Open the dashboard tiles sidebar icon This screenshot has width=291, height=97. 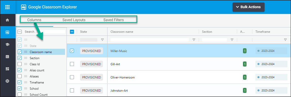coord(7,69)
